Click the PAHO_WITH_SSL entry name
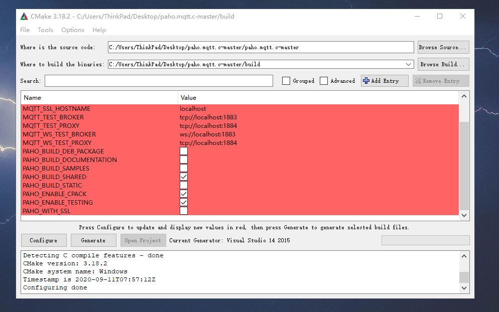499x312 pixels. pyautogui.click(x=47, y=211)
